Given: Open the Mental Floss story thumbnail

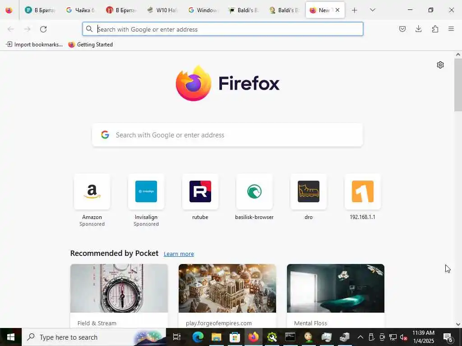Looking at the screenshot, I should (336, 288).
